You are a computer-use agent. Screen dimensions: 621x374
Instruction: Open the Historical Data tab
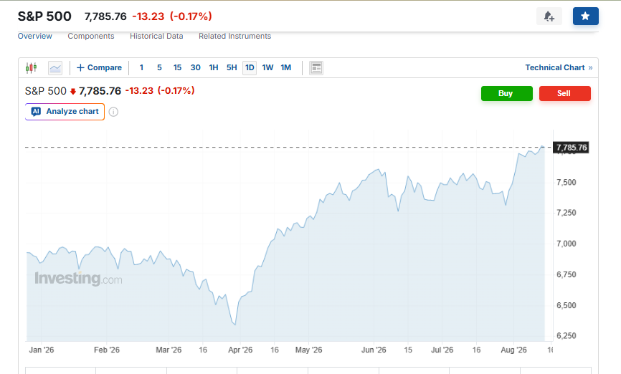pyautogui.click(x=156, y=36)
